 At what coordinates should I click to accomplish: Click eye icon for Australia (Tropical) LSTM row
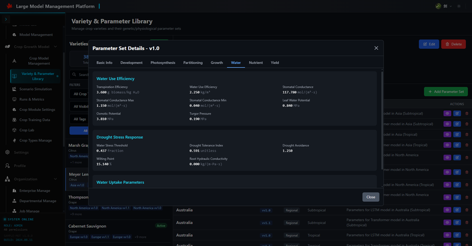[x=447, y=235]
